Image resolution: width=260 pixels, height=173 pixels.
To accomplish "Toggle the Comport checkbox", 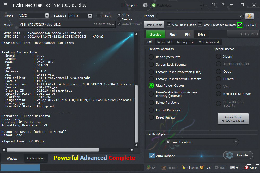I will click(x=123, y=5).
